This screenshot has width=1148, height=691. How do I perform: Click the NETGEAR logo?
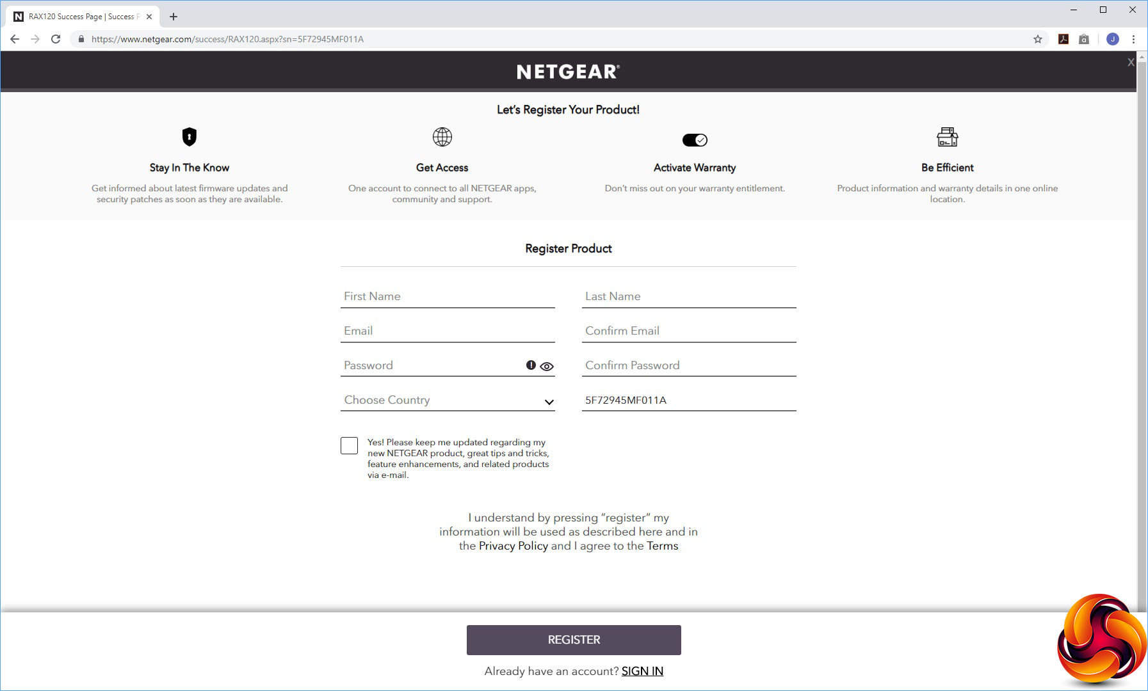coord(569,72)
